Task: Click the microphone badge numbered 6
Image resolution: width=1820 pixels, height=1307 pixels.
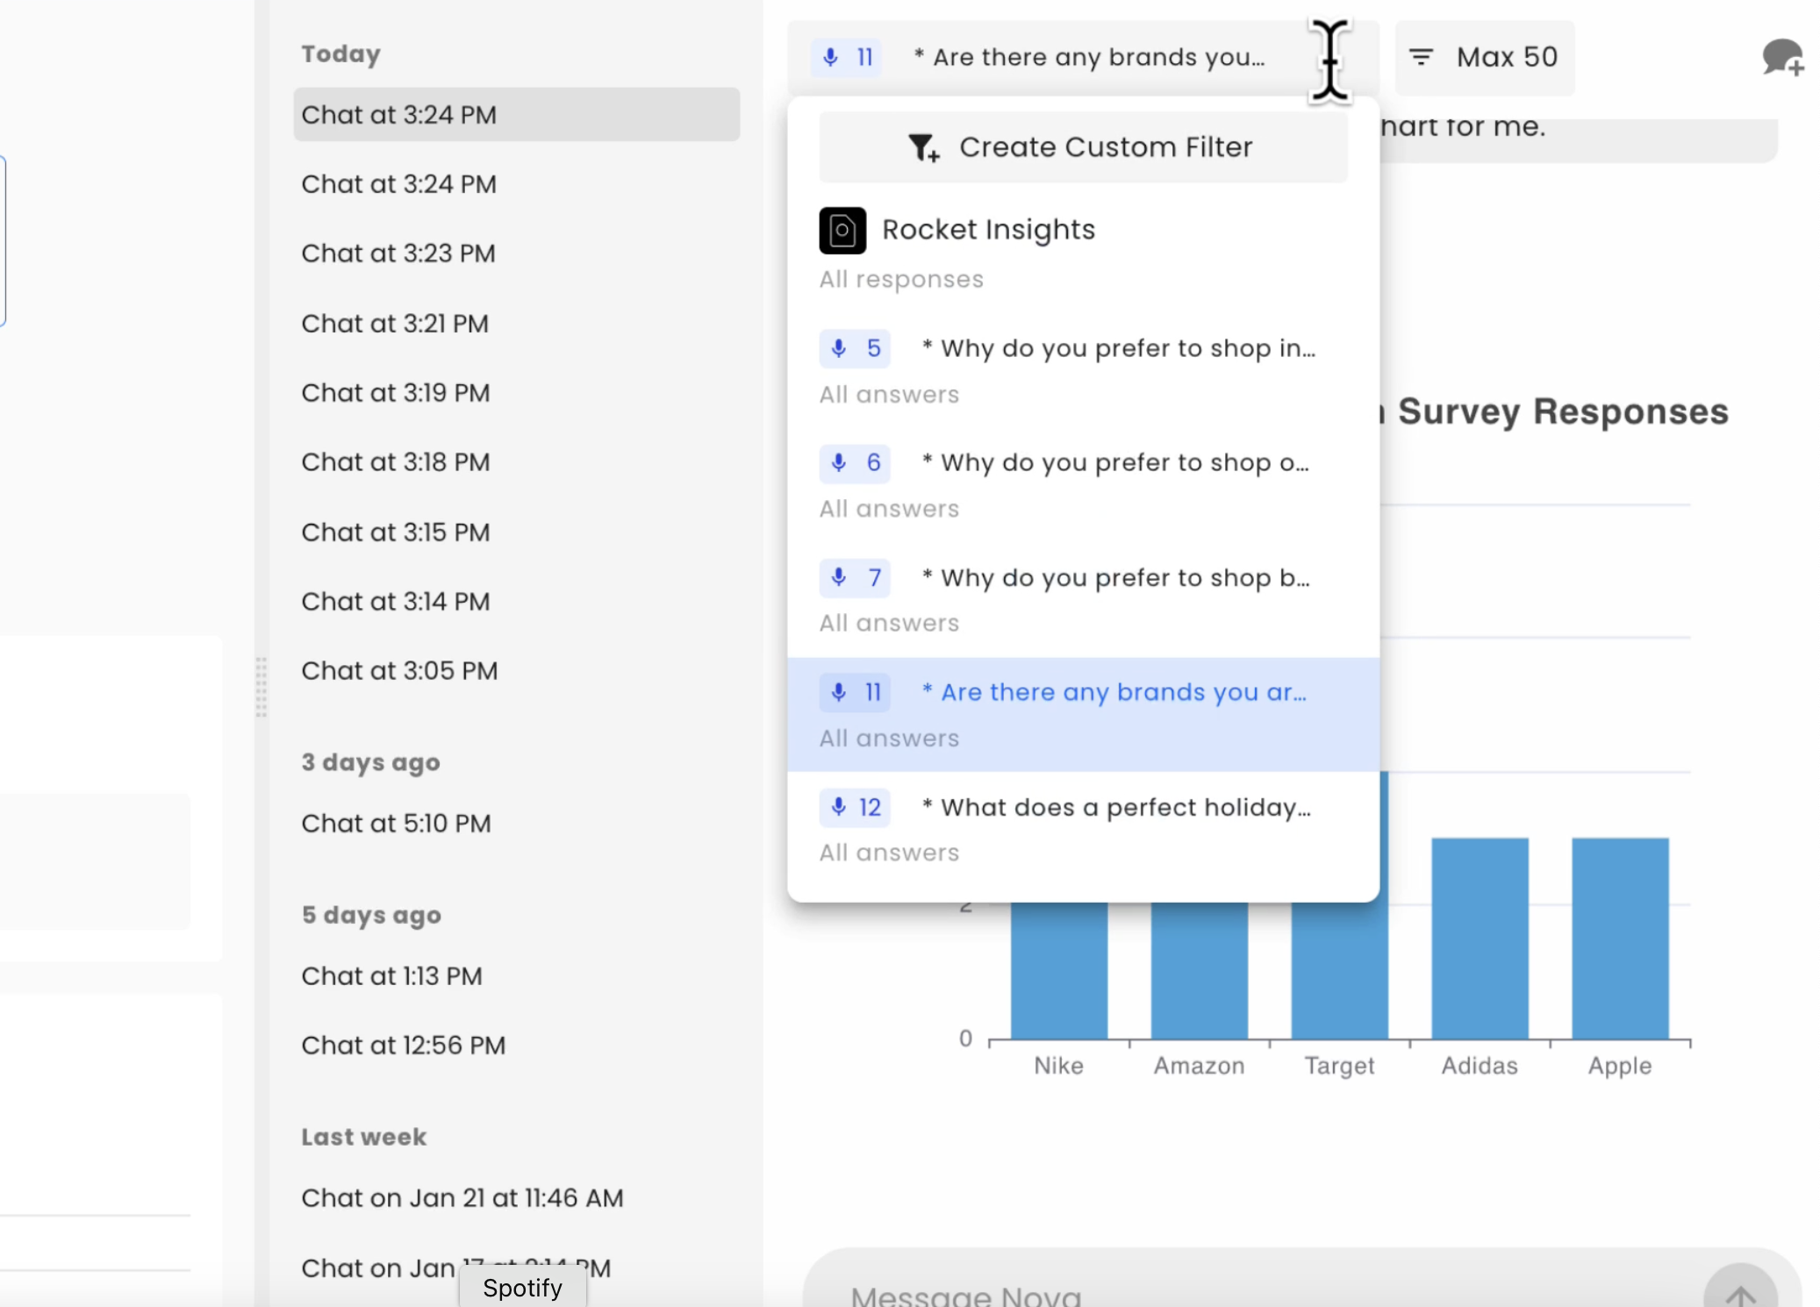Action: (855, 462)
